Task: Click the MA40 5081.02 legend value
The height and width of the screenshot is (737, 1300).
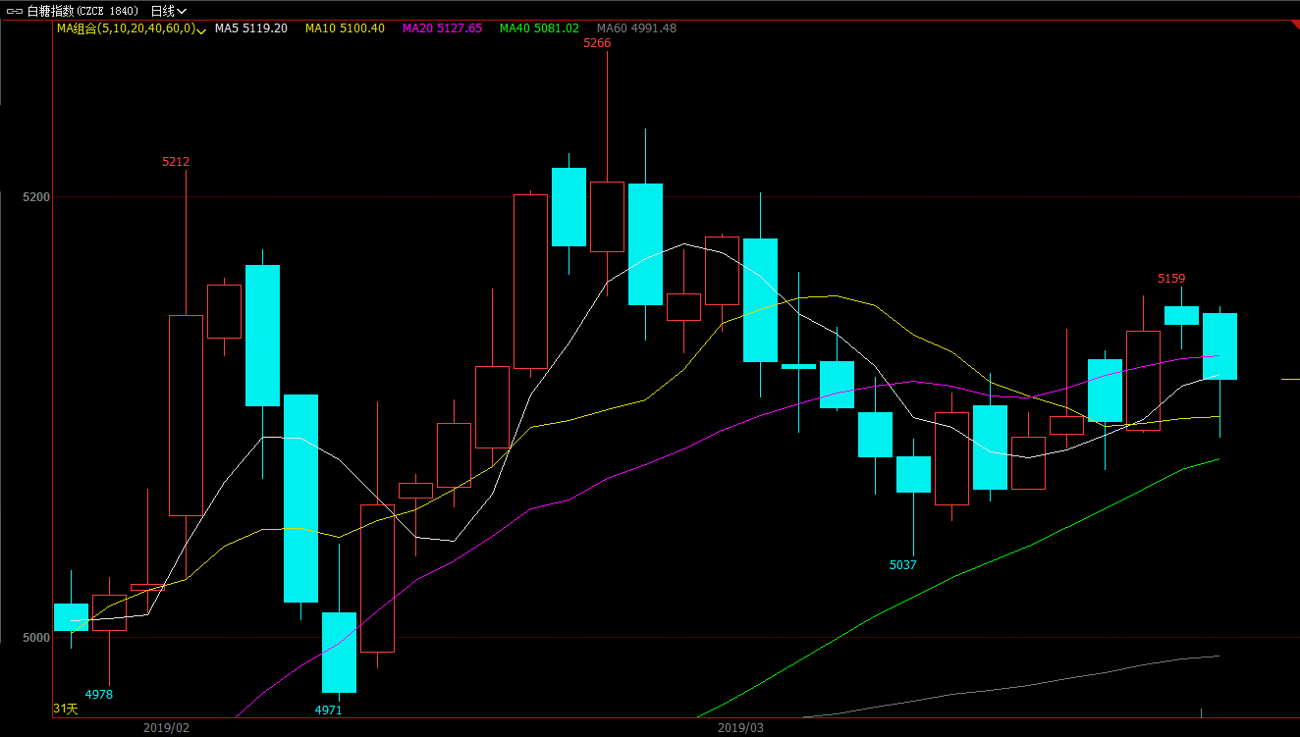Action: tap(539, 28)
